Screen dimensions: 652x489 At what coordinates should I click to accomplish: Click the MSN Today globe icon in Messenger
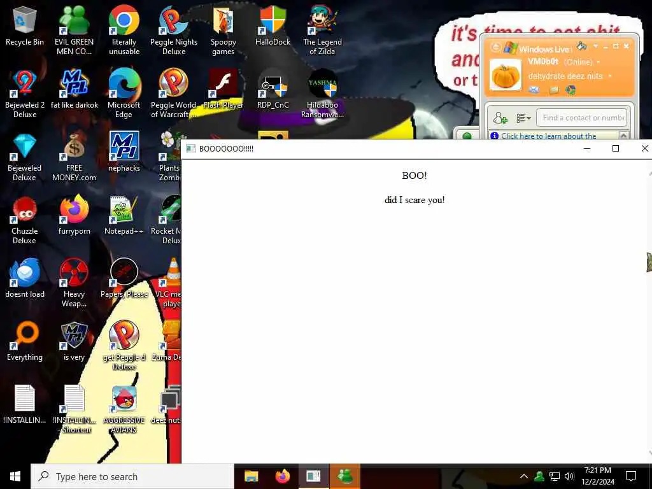570,89
